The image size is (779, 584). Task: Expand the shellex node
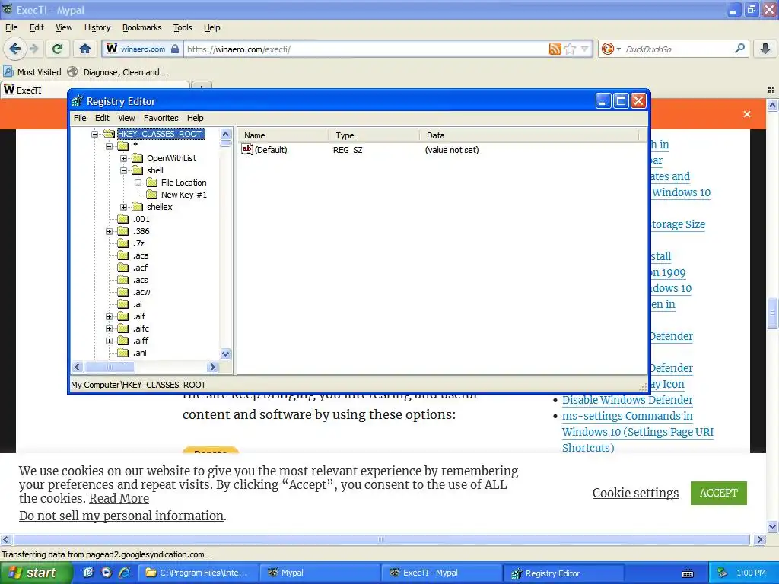coord(124,207)
